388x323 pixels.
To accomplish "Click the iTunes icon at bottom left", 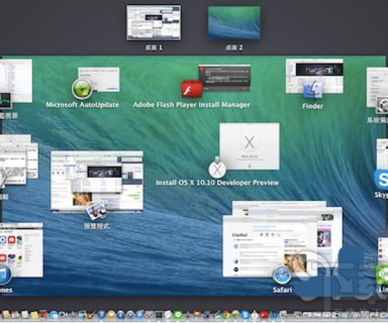I will (5, 275).
